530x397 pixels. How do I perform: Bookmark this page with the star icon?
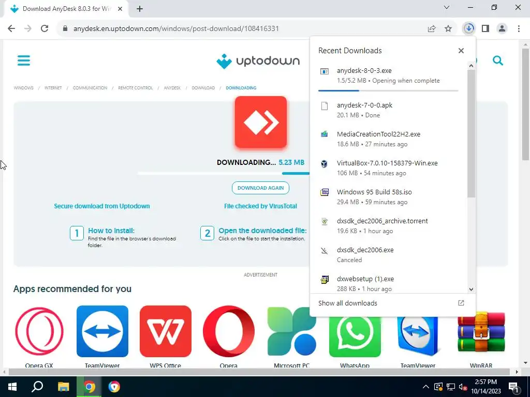click(448, 29)
